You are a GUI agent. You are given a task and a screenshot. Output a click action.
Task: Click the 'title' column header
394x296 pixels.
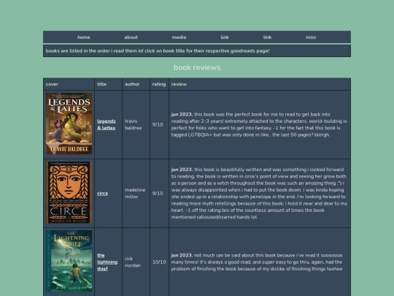tap(101, 84)
